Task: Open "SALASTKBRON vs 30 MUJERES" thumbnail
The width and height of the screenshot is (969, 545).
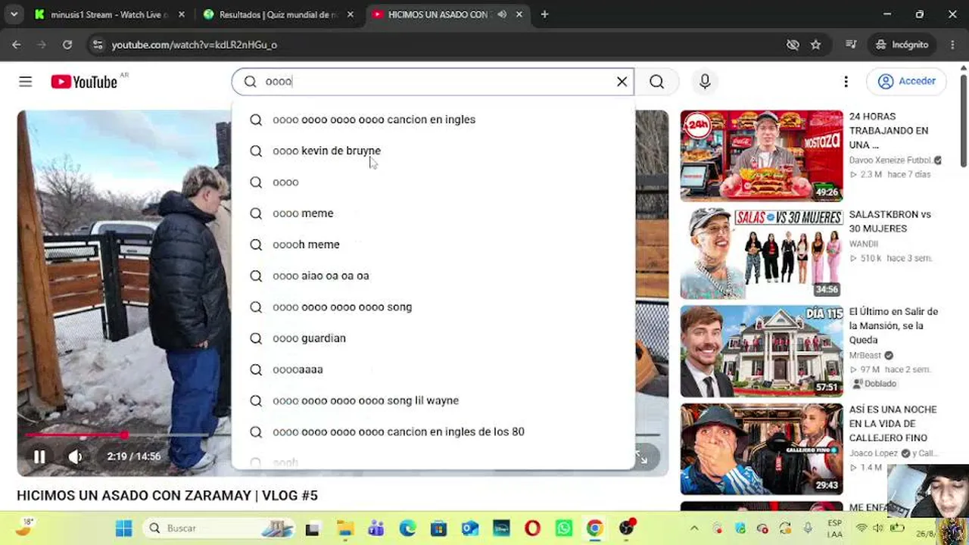Action: [x=762, y=254]
